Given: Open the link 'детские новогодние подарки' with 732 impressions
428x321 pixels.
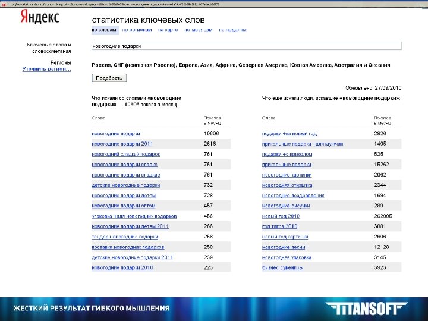Looking at the screenshot, I should coord(126,185).
